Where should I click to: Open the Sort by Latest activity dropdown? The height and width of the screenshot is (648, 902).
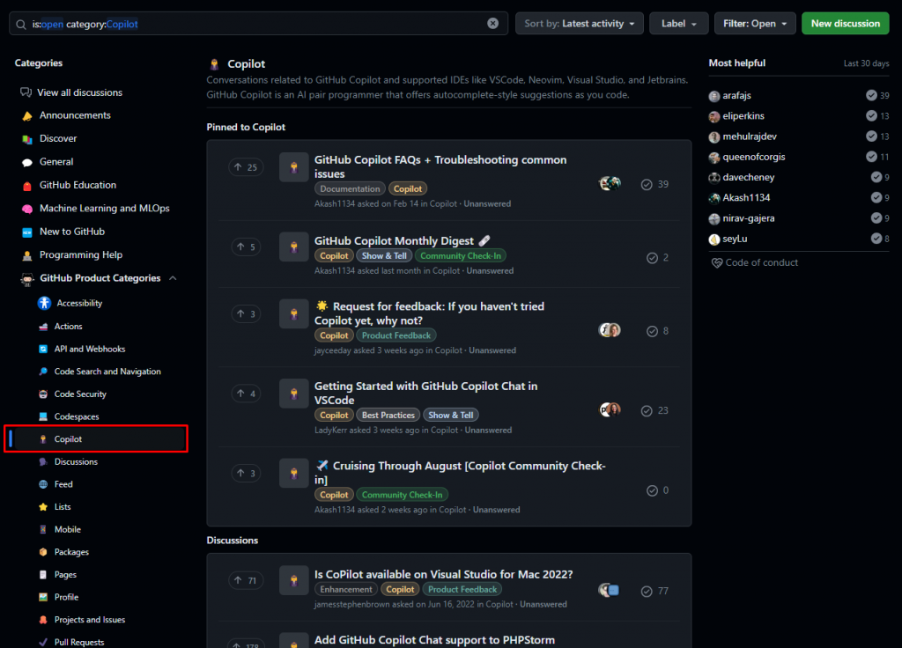580,24
